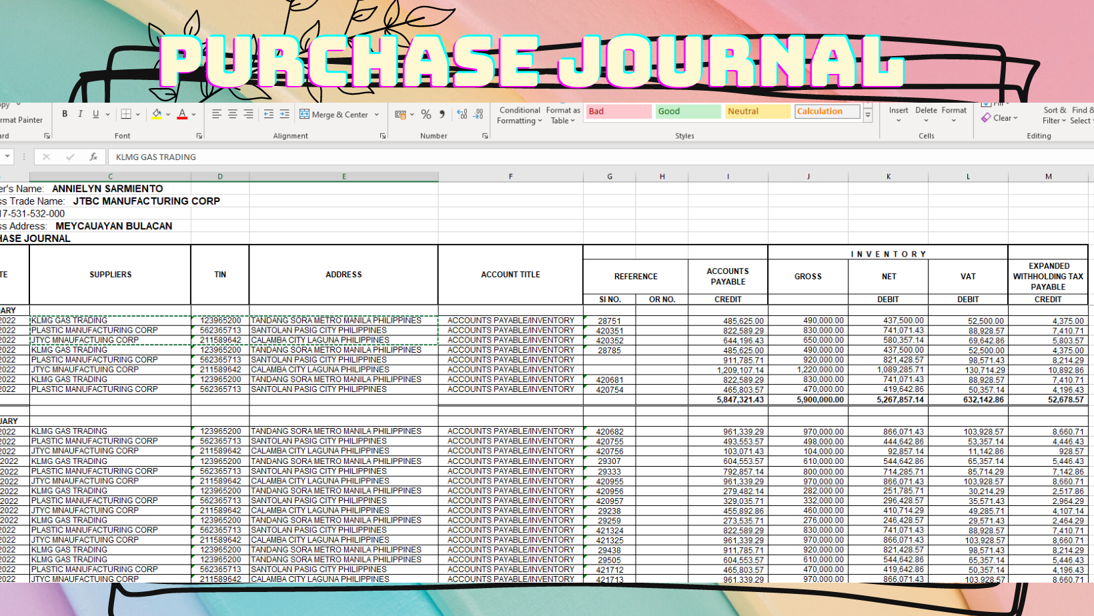Click the Insert Function fx button
The width and height of the screenshot is (1094, 616).
93,157
